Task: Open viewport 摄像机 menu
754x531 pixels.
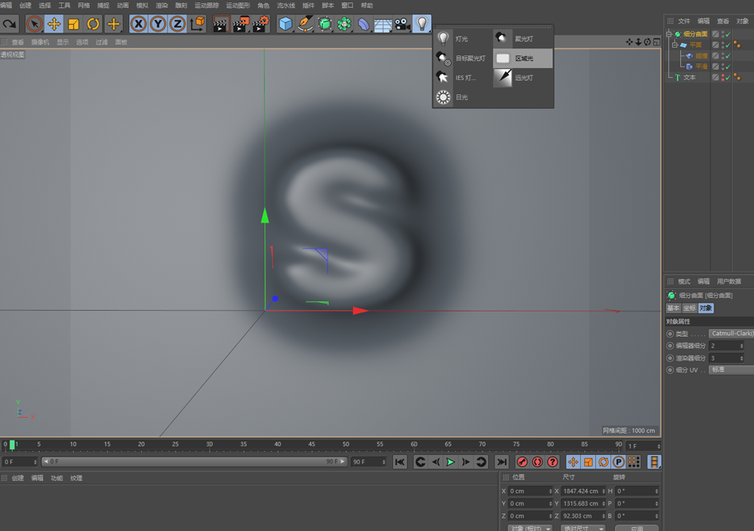Action: coord(40,42)
